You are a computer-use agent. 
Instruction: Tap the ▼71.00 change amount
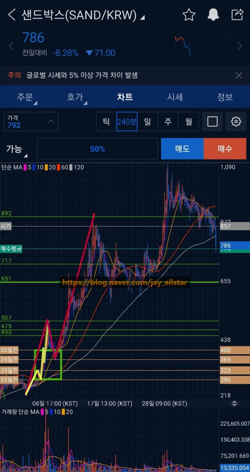[101, 53]
